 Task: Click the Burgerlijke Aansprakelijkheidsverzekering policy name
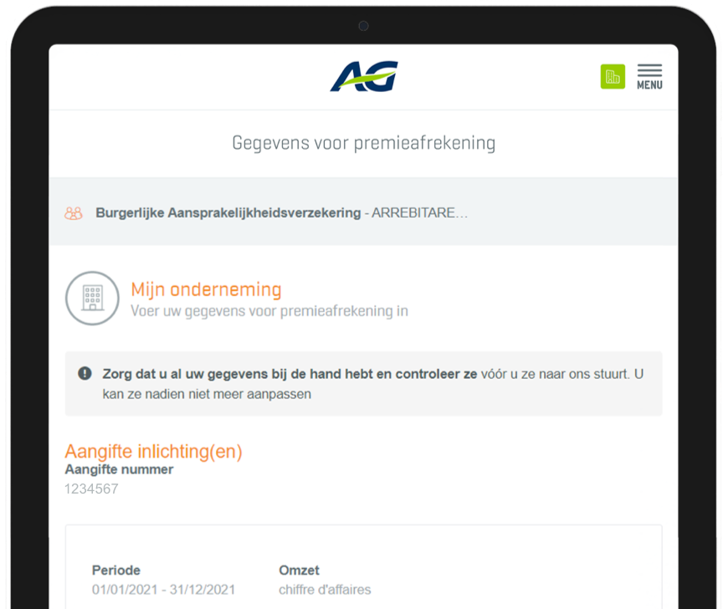(228, 213)
